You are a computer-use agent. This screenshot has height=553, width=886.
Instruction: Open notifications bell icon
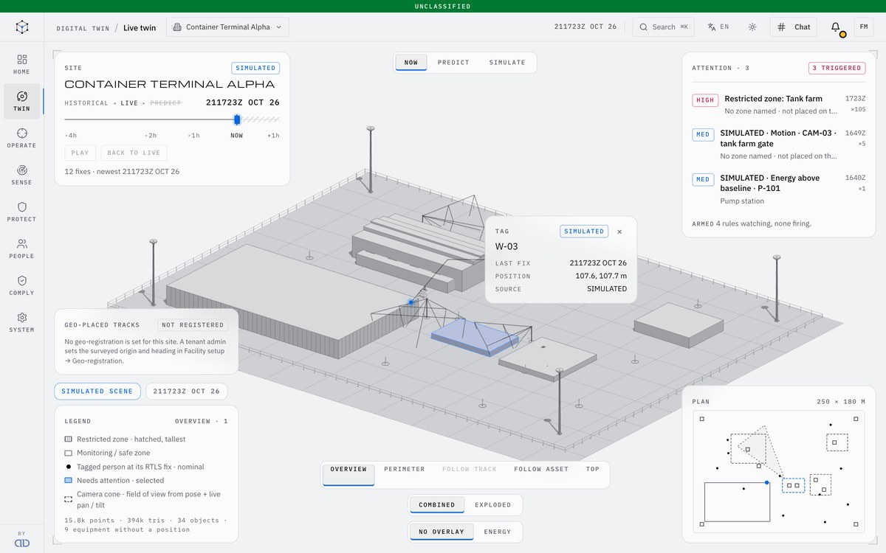[x=836, y=27]
